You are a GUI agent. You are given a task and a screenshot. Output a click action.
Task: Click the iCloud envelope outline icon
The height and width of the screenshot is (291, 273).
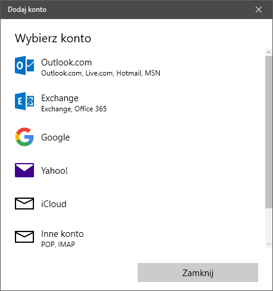coord(24,204)
